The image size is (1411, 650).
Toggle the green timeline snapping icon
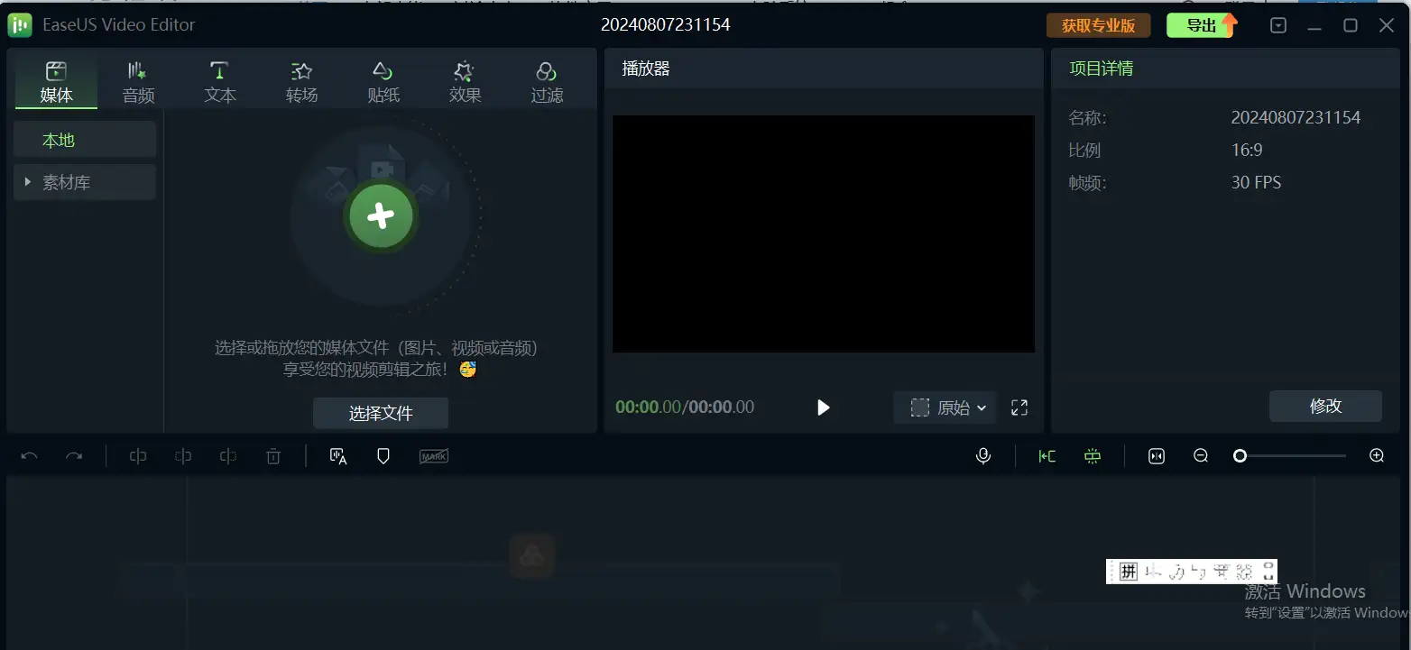[1093, 456]
